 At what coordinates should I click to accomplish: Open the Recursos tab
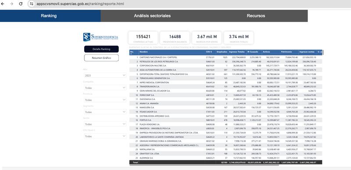pyautogui.click(x=256, y=16)
